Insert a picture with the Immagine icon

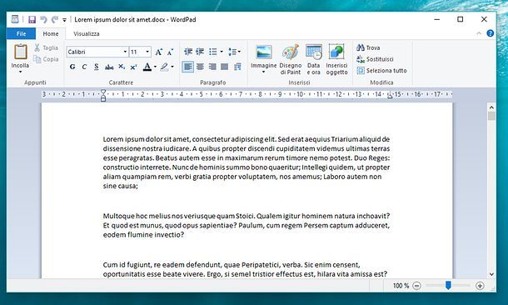[263, 52]
